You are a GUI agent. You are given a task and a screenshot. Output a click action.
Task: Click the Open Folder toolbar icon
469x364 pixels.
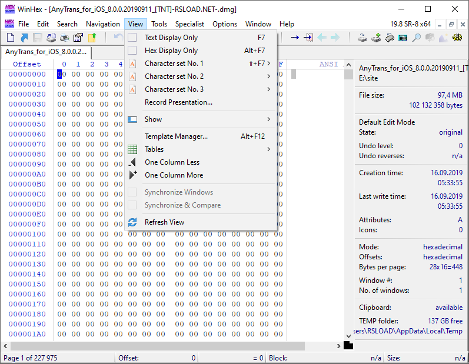[92, 38]
